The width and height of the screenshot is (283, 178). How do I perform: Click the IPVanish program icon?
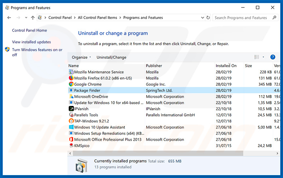point(71,109)
